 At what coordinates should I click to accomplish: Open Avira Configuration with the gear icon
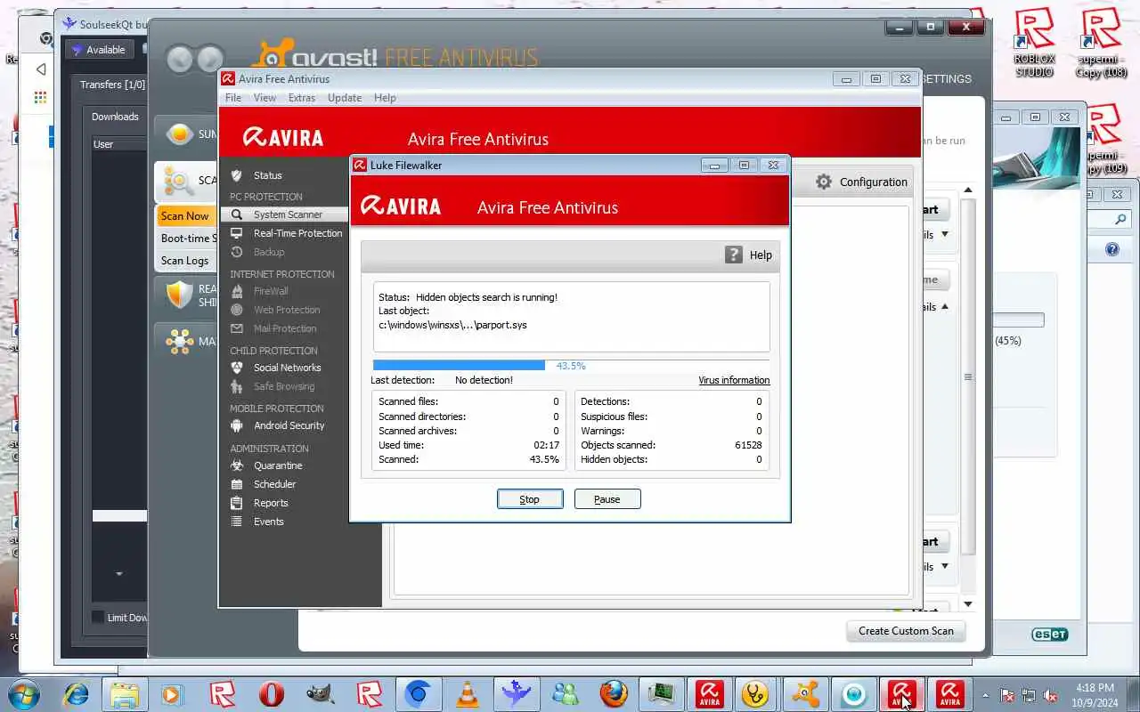pos(824,182)
